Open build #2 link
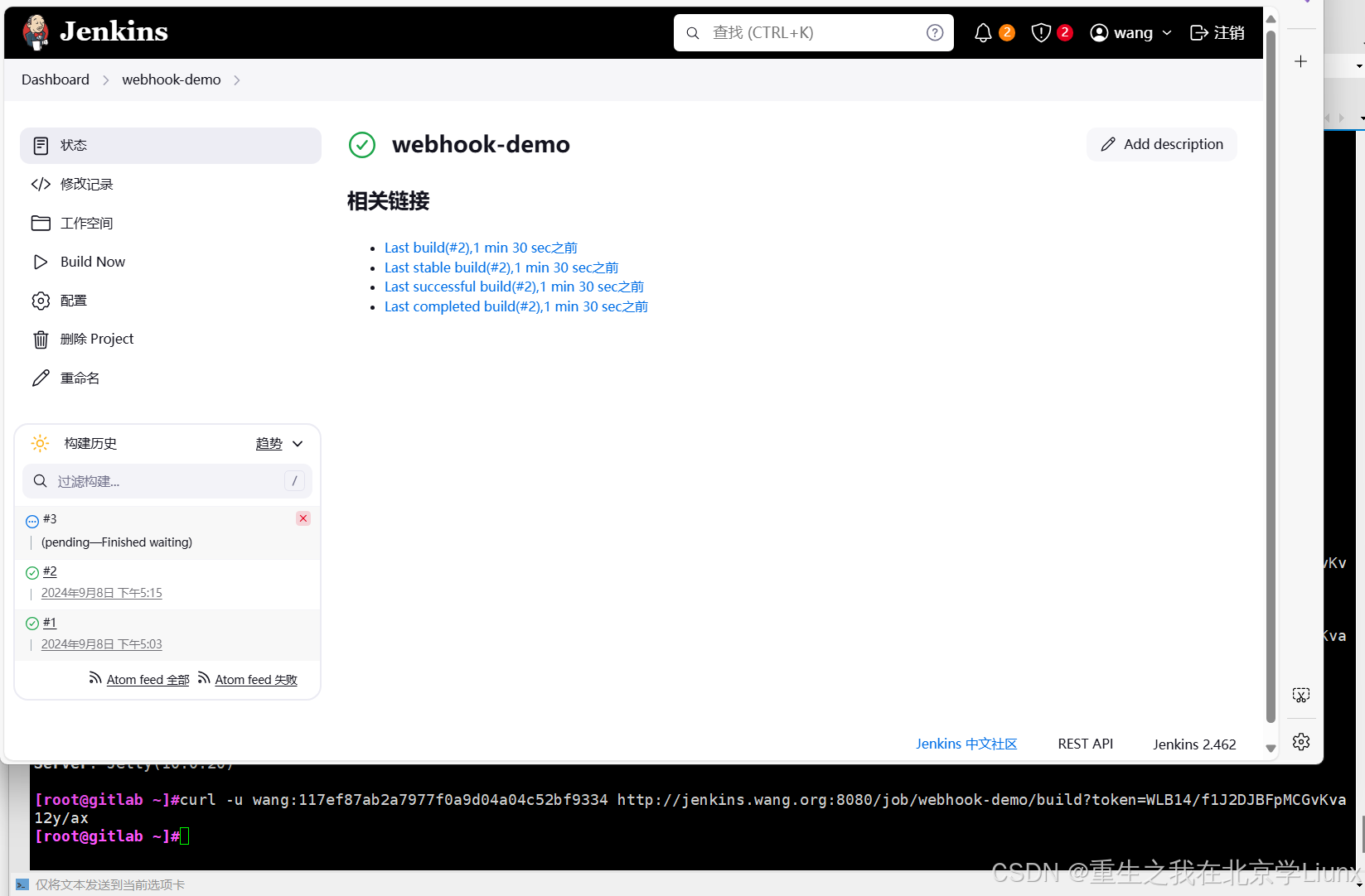The height and width of the screenshot is (896, 1365). click(x=50, y=571)
